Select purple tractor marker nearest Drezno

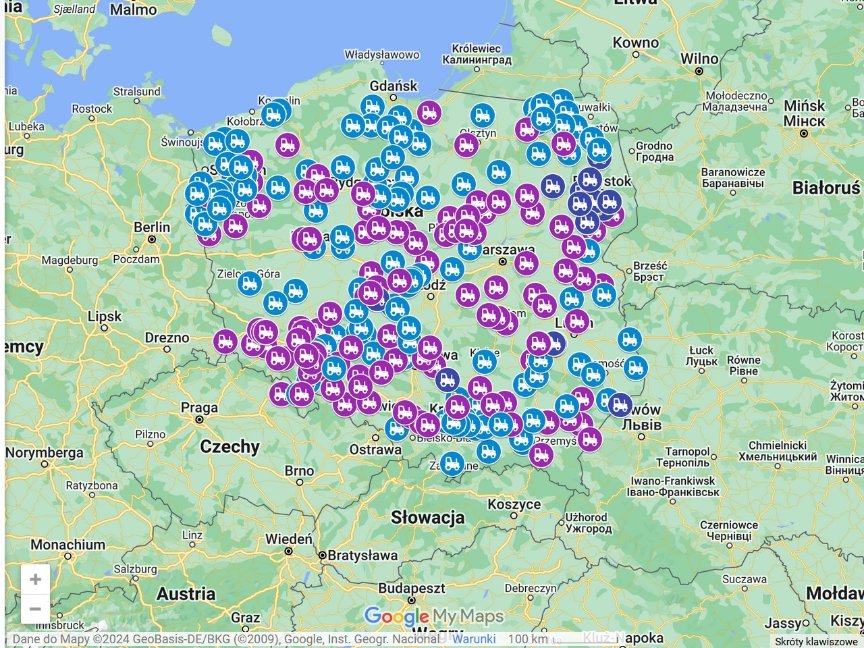(225, 342)
